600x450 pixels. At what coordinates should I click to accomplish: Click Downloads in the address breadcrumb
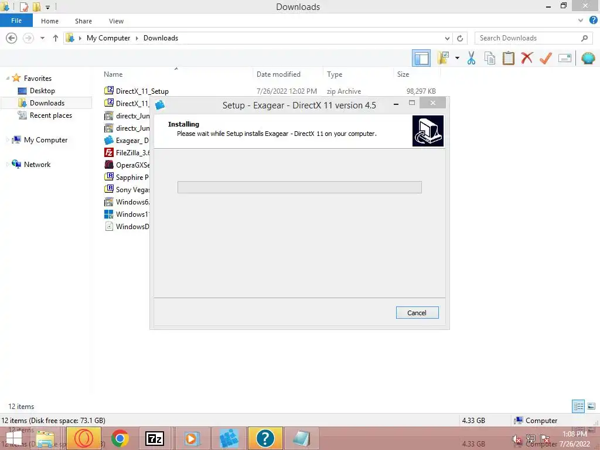click(161, 38)
